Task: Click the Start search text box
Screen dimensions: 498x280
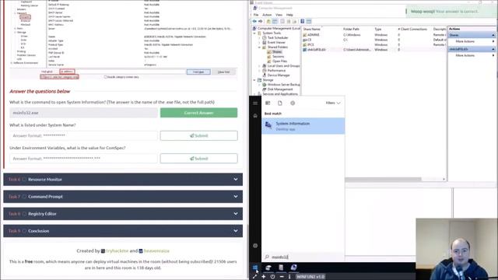Action: click(x=303, y=257)
